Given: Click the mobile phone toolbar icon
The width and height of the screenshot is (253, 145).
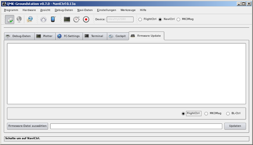Looking at the screenshot, I should pyautogui.click(x=53, y=19).
